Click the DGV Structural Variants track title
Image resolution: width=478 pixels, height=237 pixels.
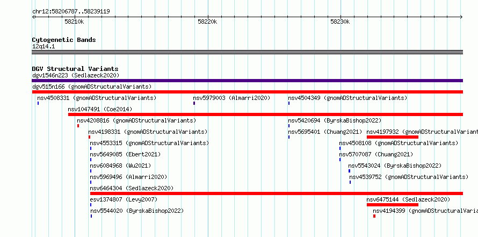[x=75, y=69]
